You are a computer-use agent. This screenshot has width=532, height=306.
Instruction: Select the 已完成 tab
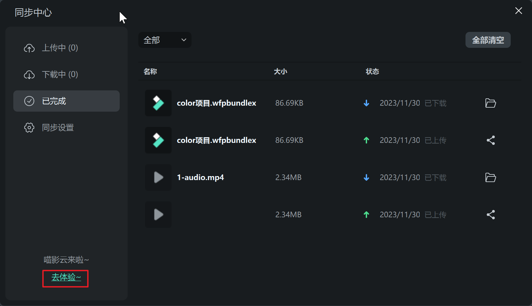[x=66, y=101]
